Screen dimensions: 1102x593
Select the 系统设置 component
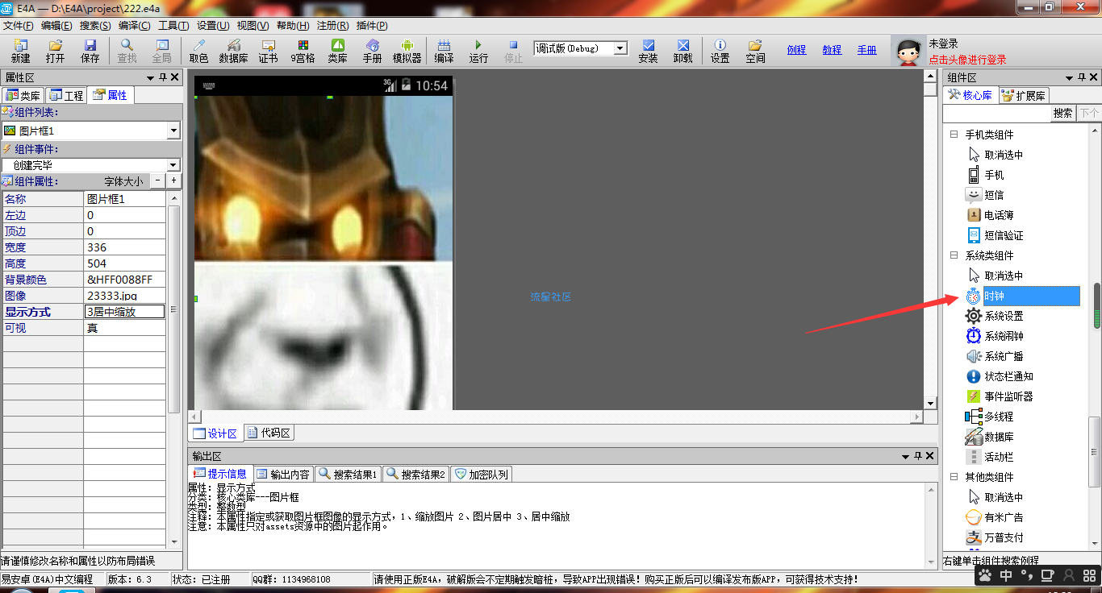pos(995,316)
